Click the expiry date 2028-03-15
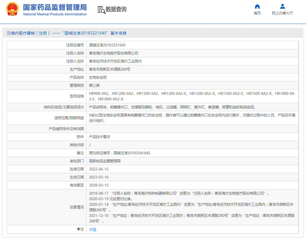Viewport: 306px width, 238px height. [99, 185]
